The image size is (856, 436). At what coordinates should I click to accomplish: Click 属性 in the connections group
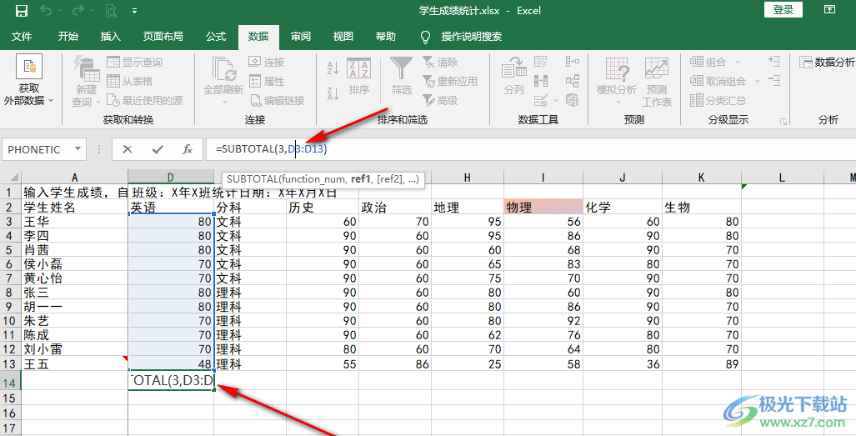point(267,82)
